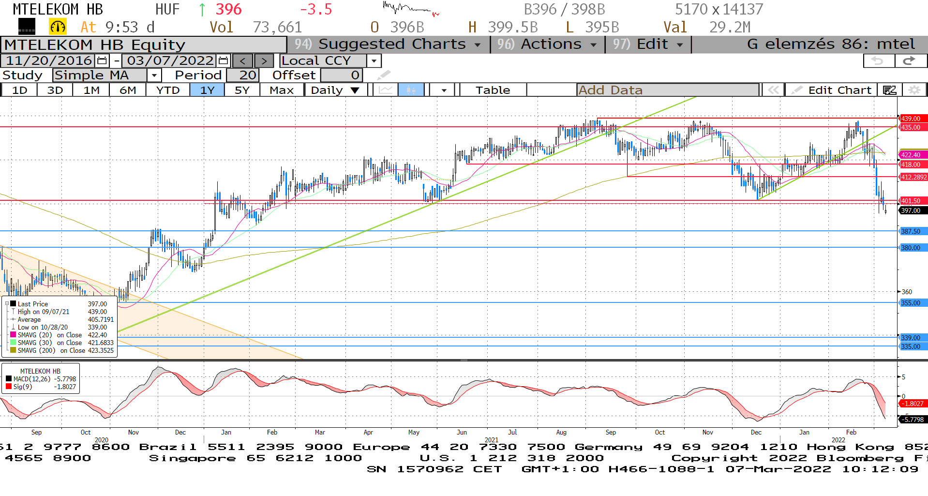This screenshot has height=496, width=928.
Task: Open the chart annotations panel icon
Action: coord(889,90)
